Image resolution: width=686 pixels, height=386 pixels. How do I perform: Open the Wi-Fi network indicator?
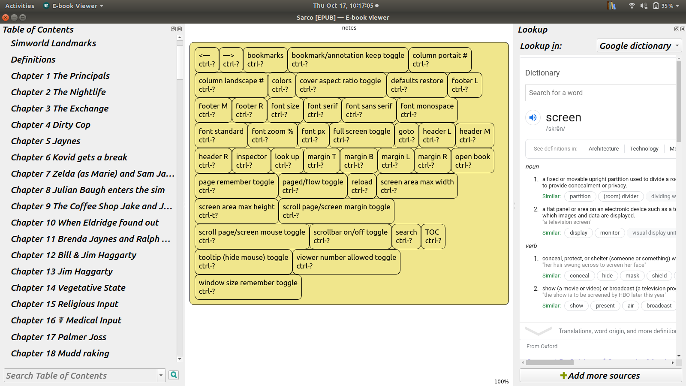[632, 6]
